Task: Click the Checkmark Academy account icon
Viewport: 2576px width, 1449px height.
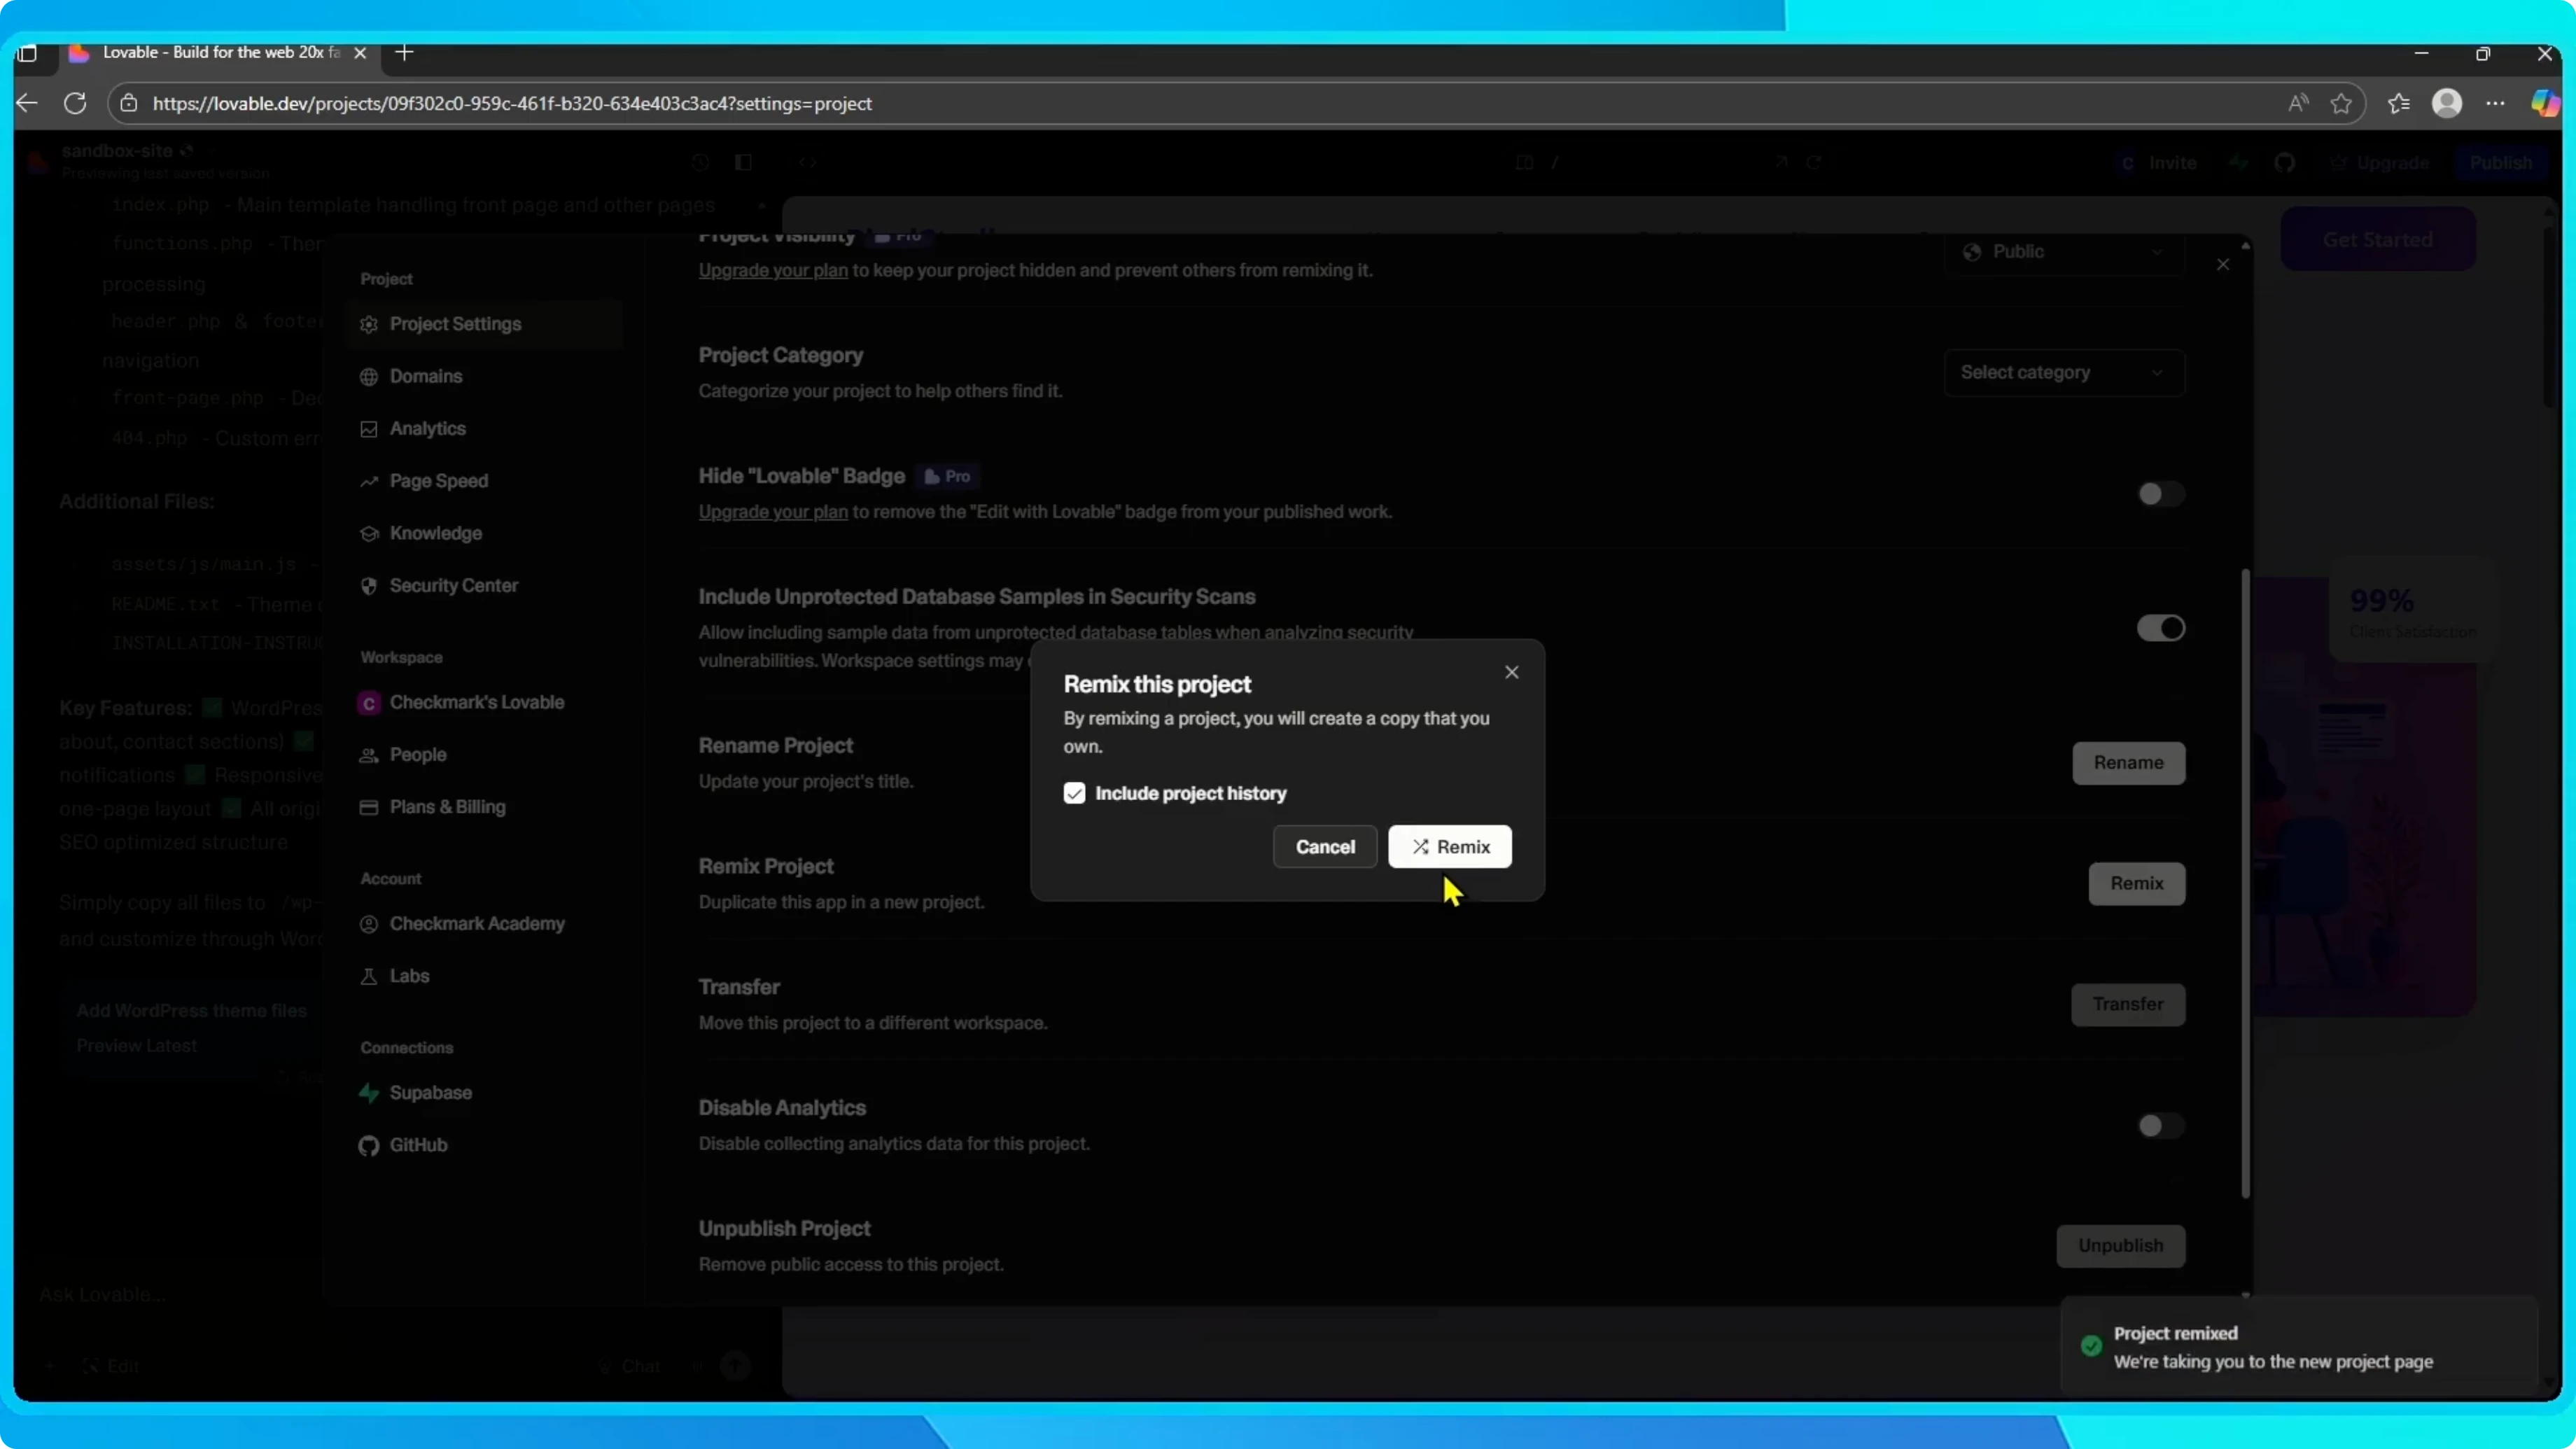Action: pyautogui.click(x=369, y=924)
